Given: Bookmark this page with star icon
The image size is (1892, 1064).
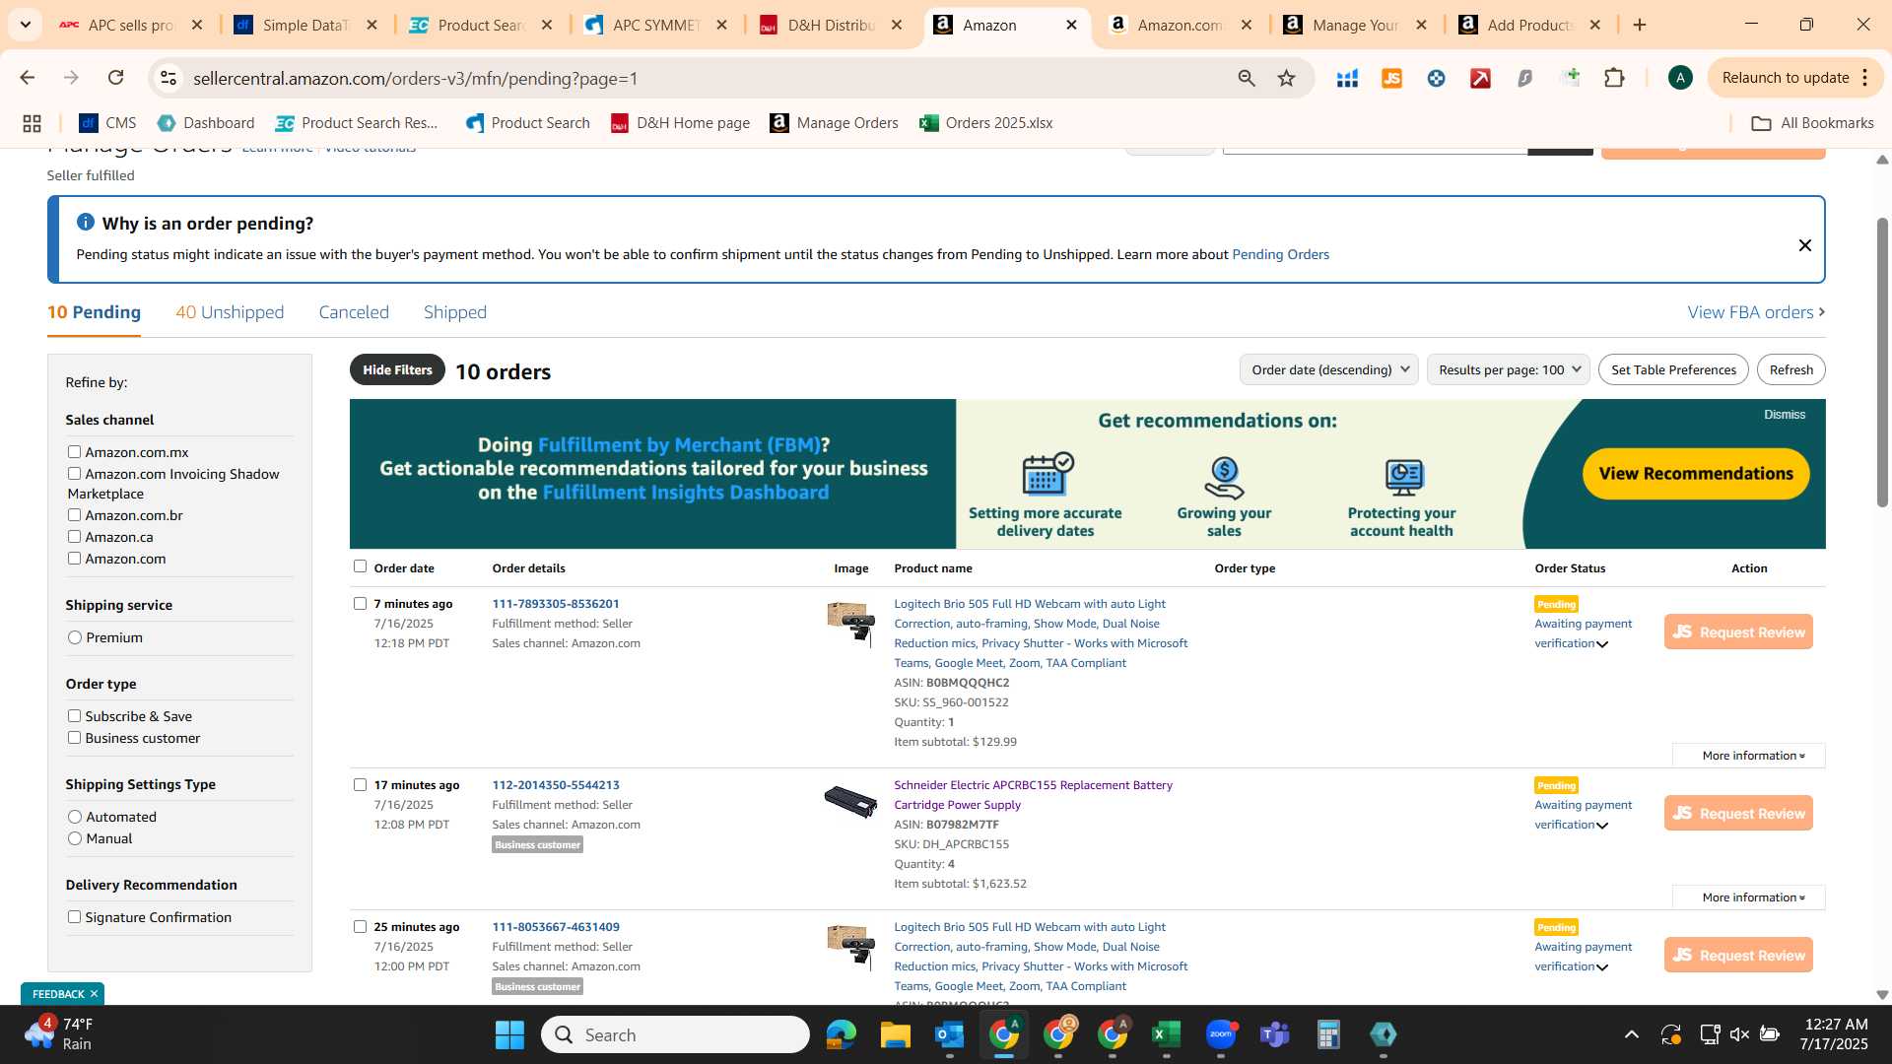Looking at the screenshot, I should point(1286,78).
